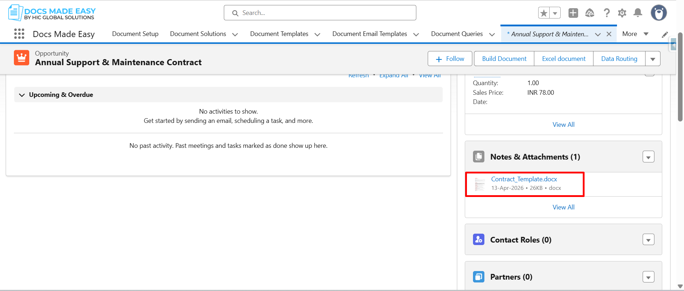Click the Quantity value 1.00
The height and width of the screenshot is (291, 684).
coord(533,83)
